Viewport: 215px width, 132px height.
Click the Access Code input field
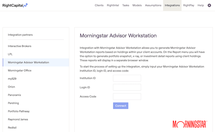127,97
